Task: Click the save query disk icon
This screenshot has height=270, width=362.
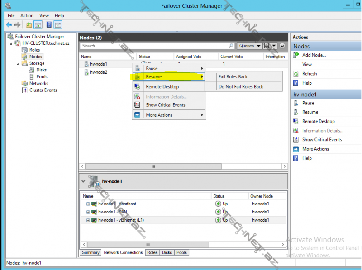Action: [267, 46]
